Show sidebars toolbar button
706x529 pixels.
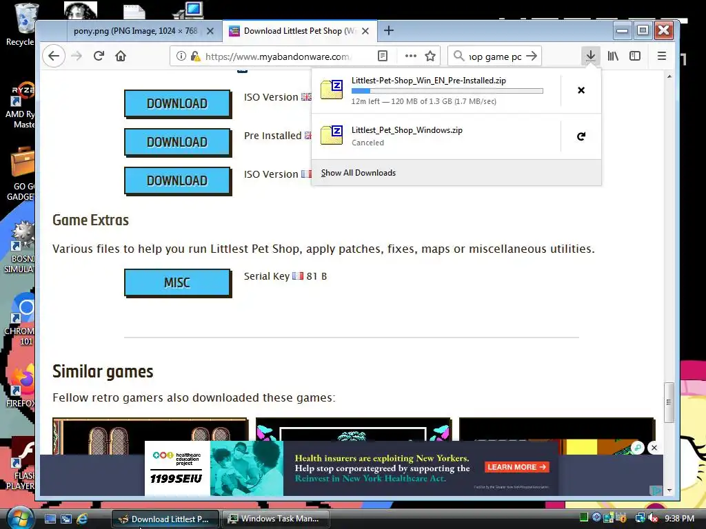635,56
